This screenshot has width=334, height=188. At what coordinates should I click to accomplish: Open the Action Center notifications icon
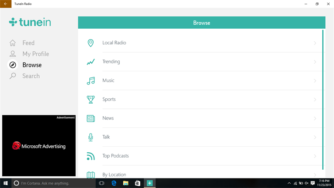point(313,183)
